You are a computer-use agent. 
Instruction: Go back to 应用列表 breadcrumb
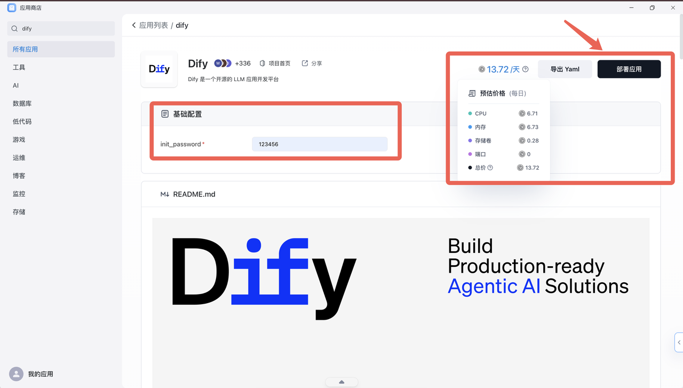click(x=154, y=25)
